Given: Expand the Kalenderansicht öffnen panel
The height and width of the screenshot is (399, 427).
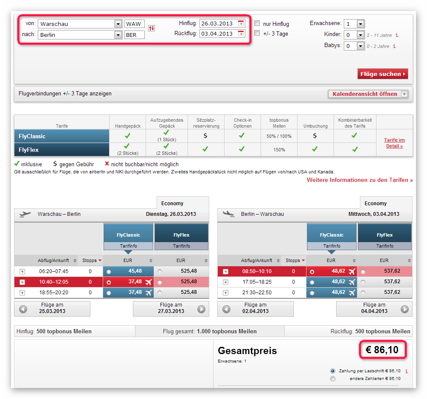Looking at the screenshot, I should click(368, 94).
